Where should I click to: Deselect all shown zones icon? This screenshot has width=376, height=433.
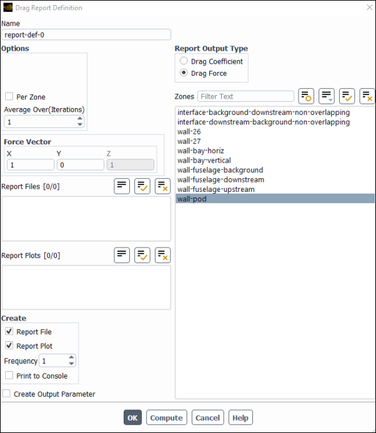[x=367, y=96]
